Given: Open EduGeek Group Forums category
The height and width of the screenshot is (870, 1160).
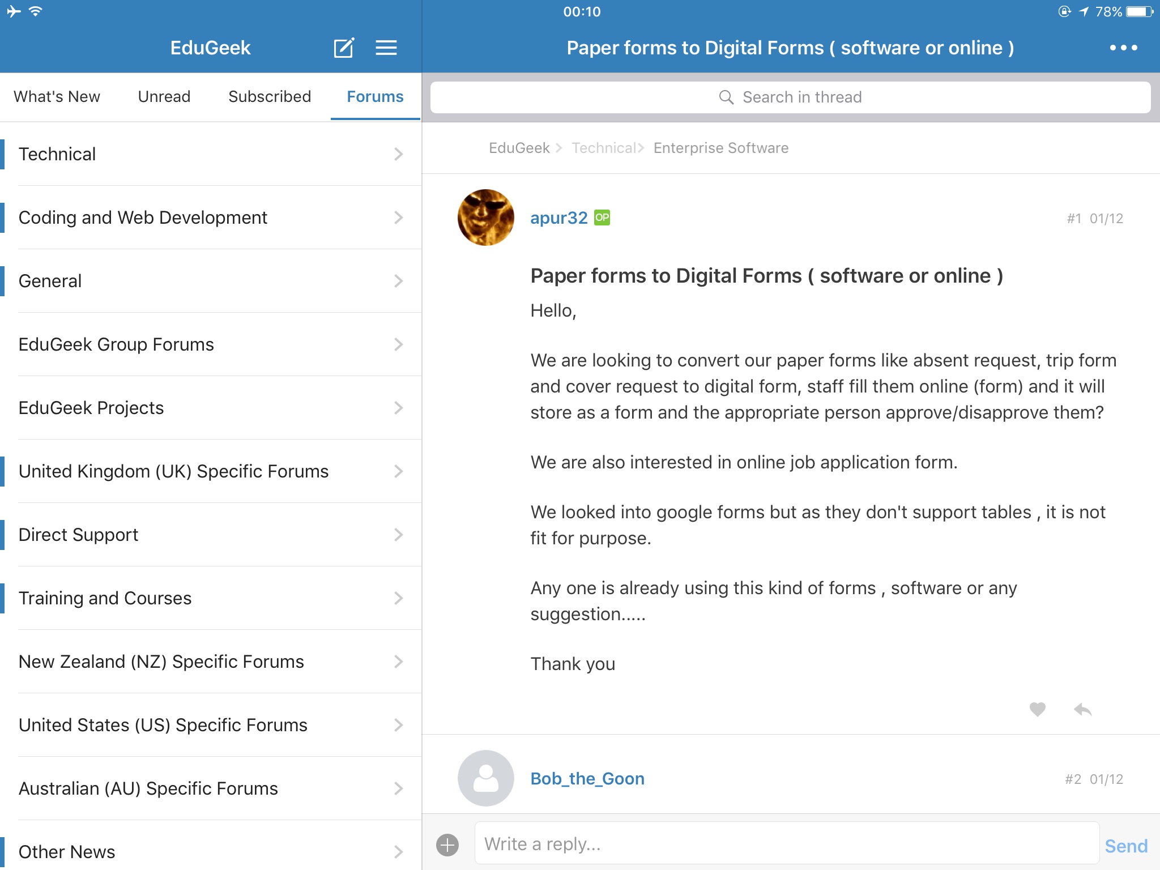Looking at the screenshot, I should click(211, 344).
